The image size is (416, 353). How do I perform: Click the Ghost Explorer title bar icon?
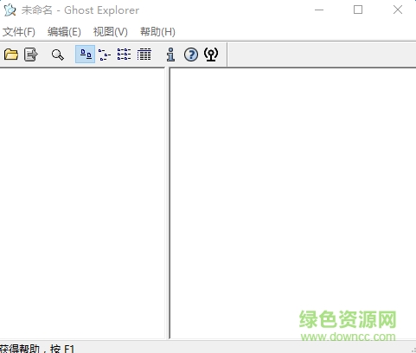[10, 10]
